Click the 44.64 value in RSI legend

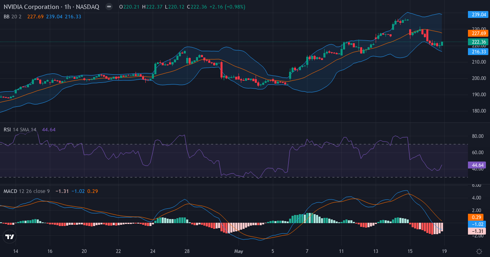(x=49, y=130)
